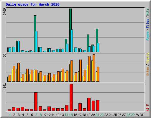Screen dimensions: 151x118
Task: Click the blue "Files" legend label
Action: coord(147,24)
